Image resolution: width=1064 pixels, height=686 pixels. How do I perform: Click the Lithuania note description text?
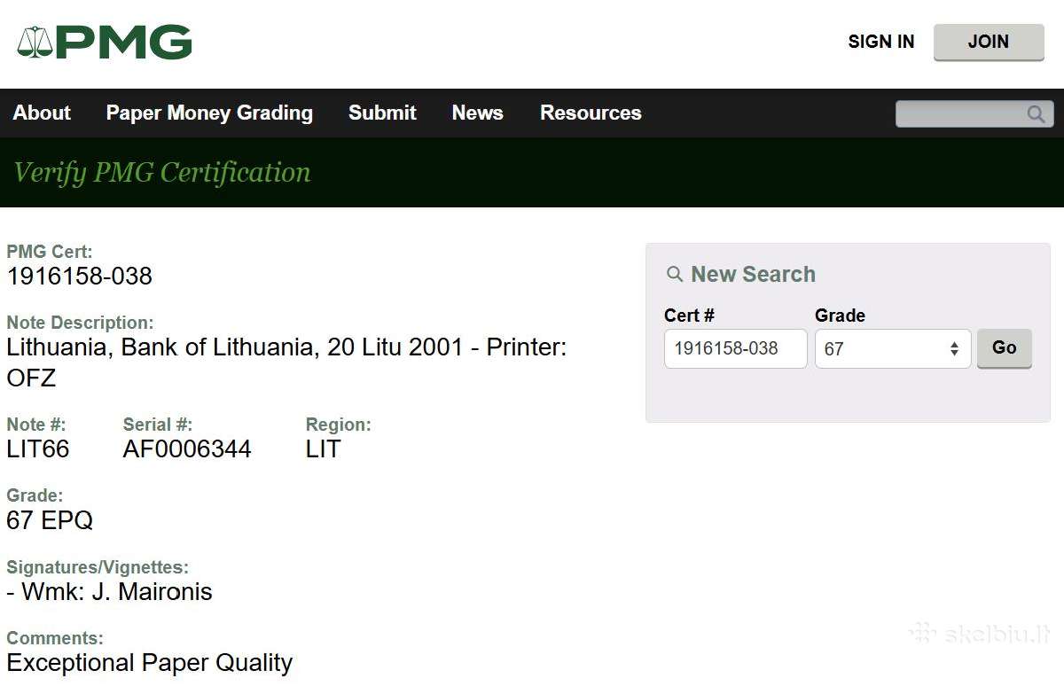pos(286,362)
